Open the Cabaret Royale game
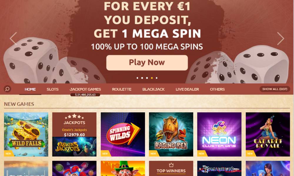The height and width of the screenshot is (176, 294). (268, 134)
